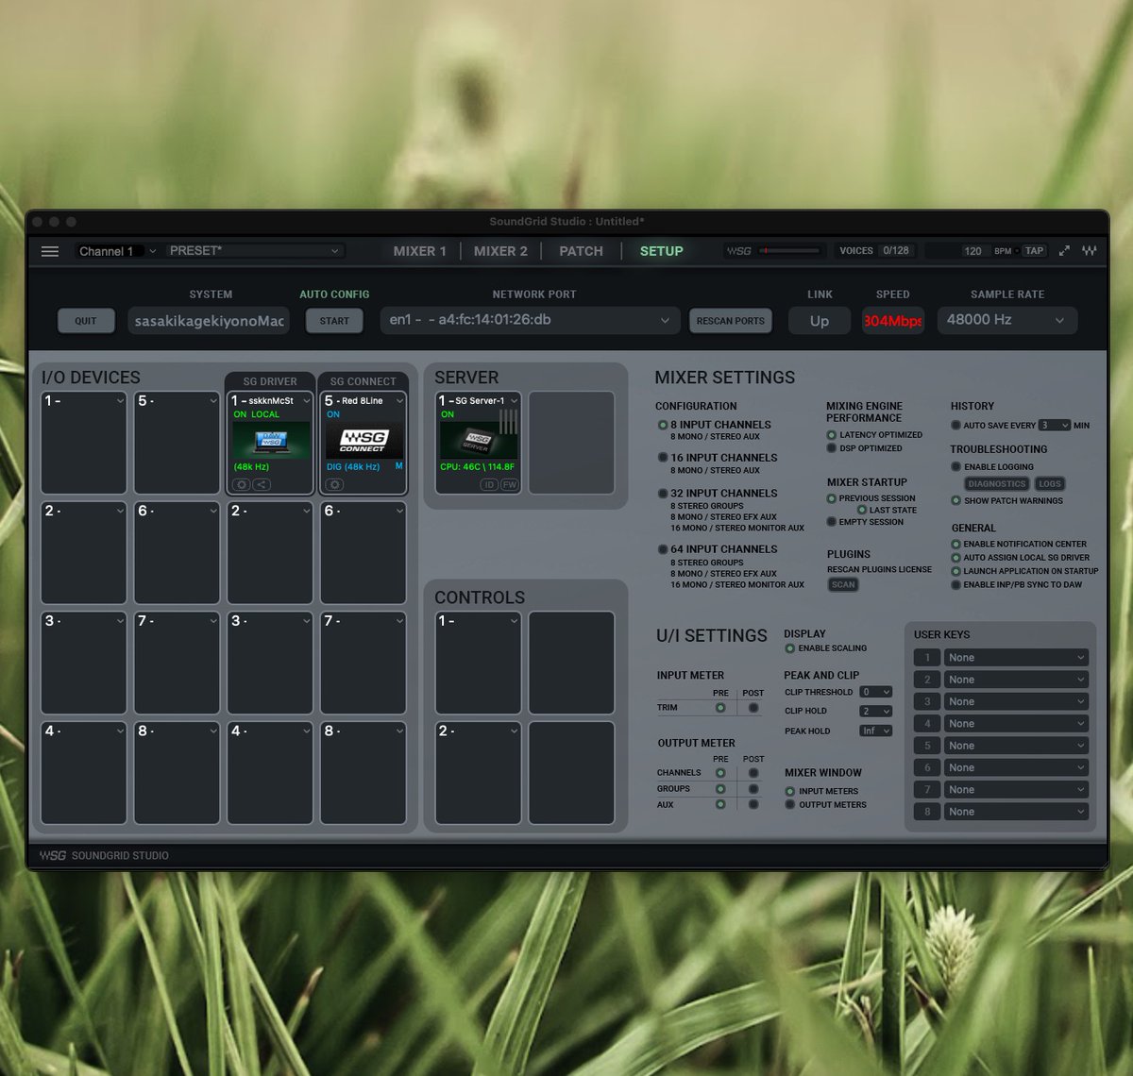Enable Logging under Troubleshooting
The image size is (1133, 1076).
point(955,467)
